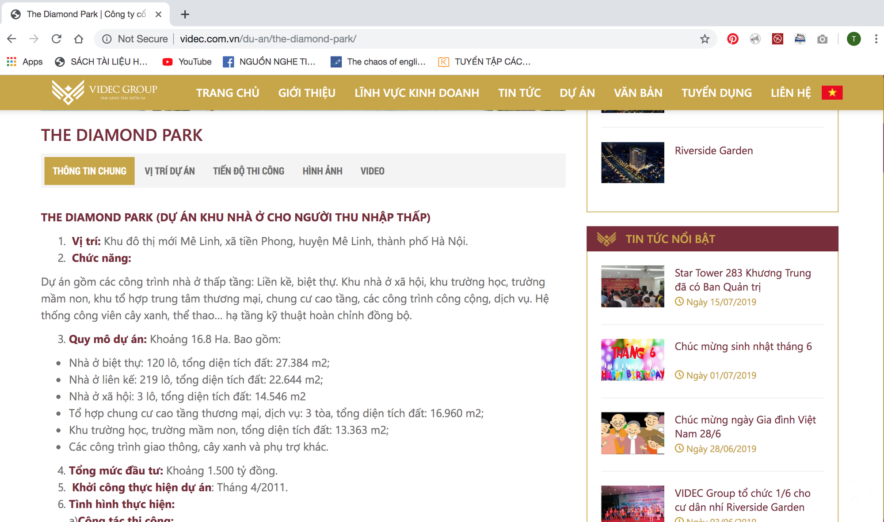This screenshot has height=522, width=884.
Task: Open a new browser tab
Action: pyautogui.click(x=185, y=14)
